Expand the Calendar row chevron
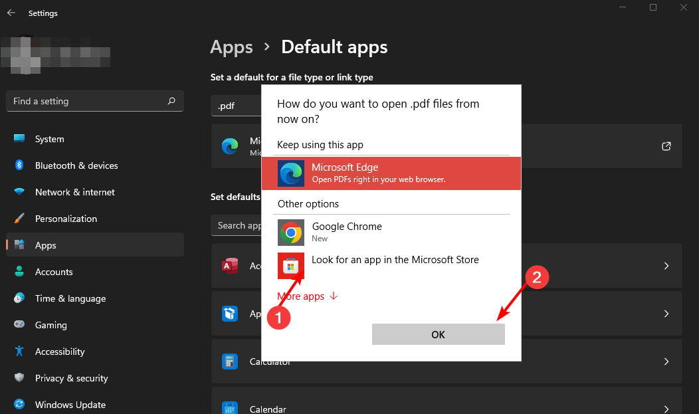 tap(666, 409)
